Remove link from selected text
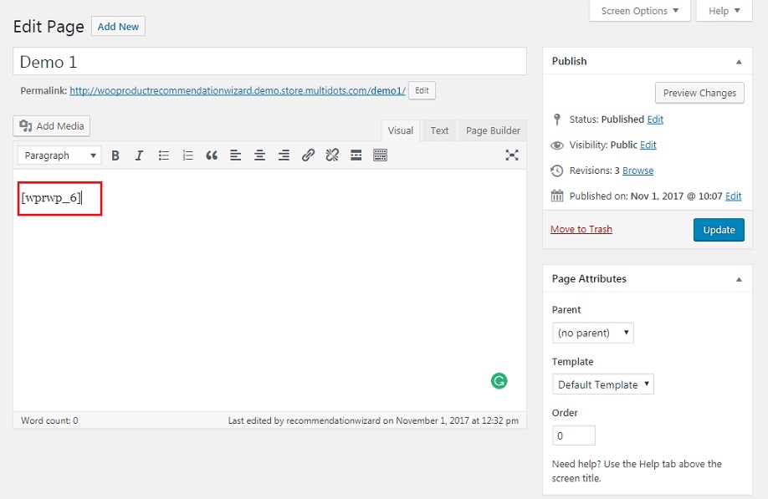 [332, 155]
